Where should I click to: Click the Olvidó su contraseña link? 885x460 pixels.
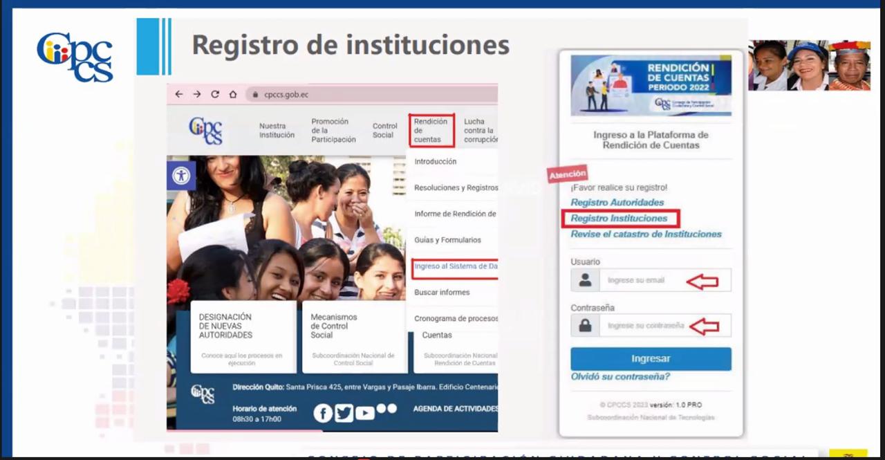click(620, 377)
